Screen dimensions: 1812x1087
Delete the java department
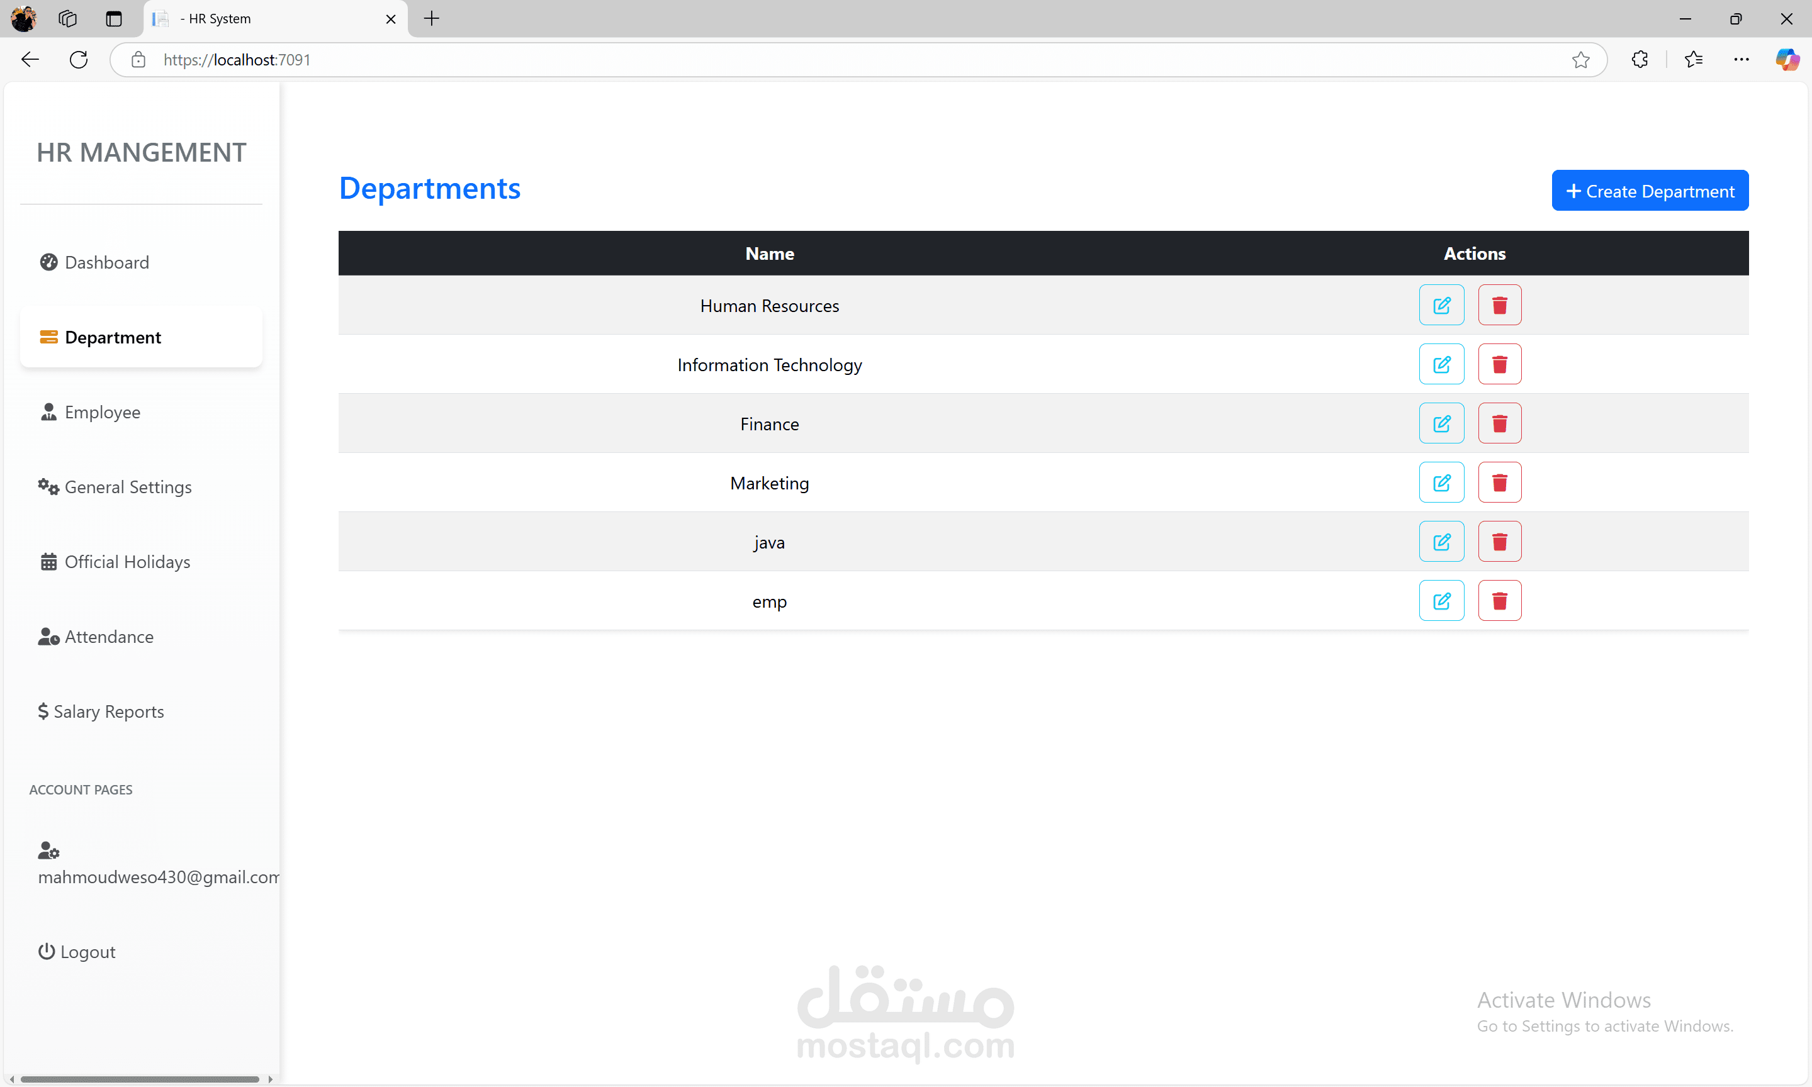point(1499,542)
